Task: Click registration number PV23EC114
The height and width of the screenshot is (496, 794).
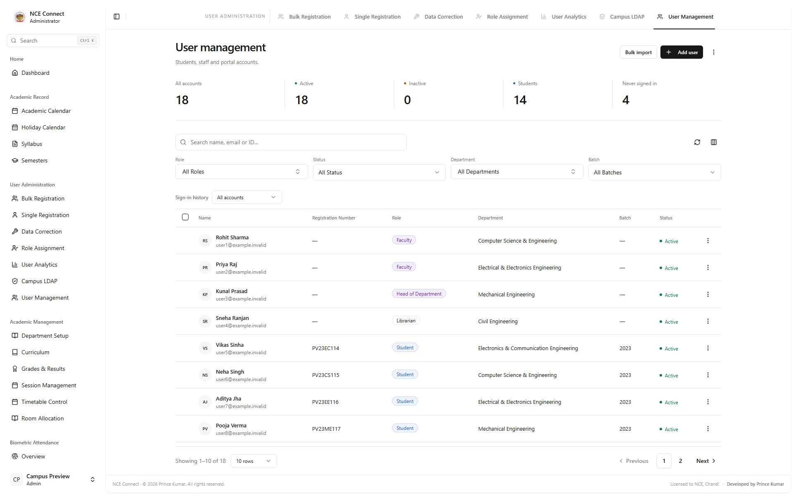Action: 325,348
